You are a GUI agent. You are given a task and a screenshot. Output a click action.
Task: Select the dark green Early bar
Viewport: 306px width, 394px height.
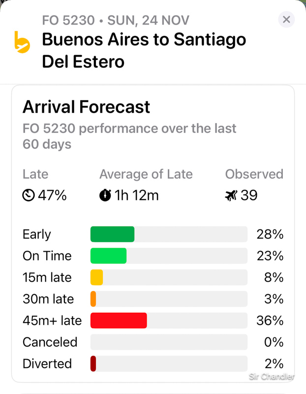pyautogui.click(x=112, y=234)
